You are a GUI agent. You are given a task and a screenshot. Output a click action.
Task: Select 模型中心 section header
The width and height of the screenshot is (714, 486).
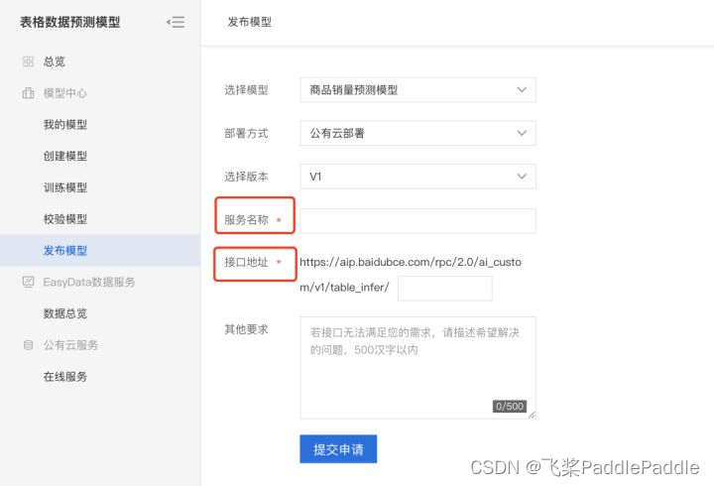65,93
